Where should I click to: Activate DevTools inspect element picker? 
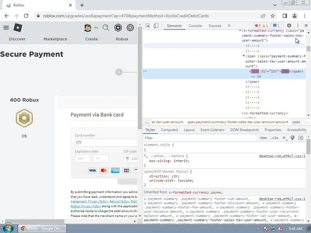coord(148,25)
